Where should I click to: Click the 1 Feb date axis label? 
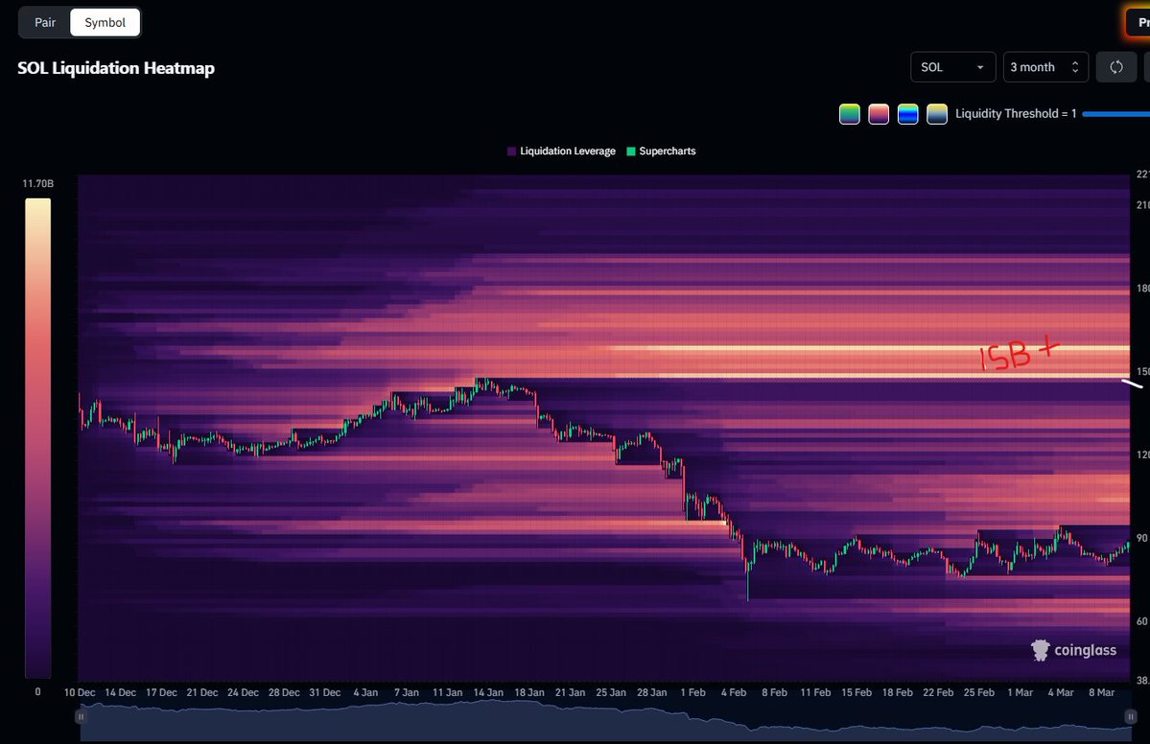coord(692,692)
